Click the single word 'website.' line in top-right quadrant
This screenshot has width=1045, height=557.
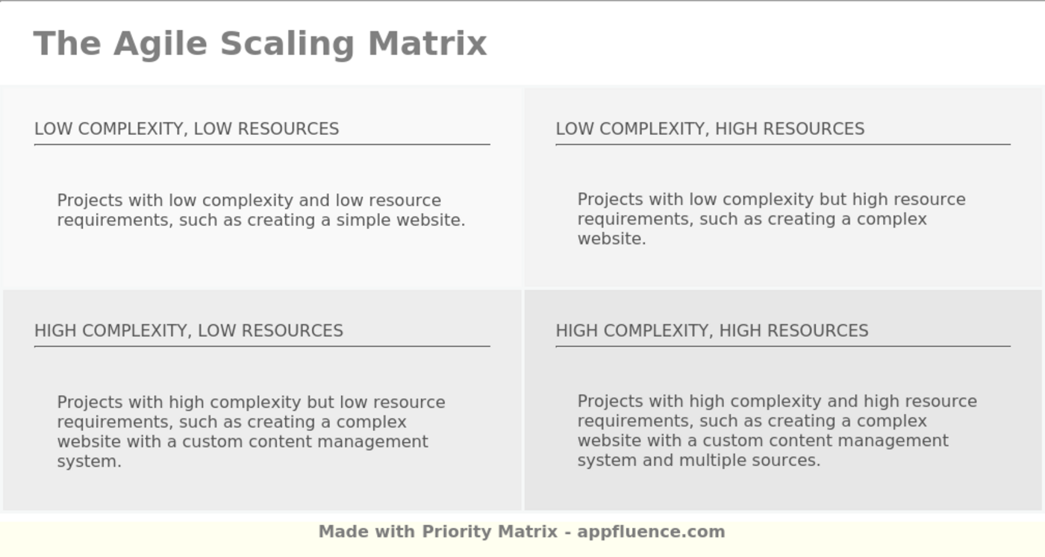pos(611,239)
